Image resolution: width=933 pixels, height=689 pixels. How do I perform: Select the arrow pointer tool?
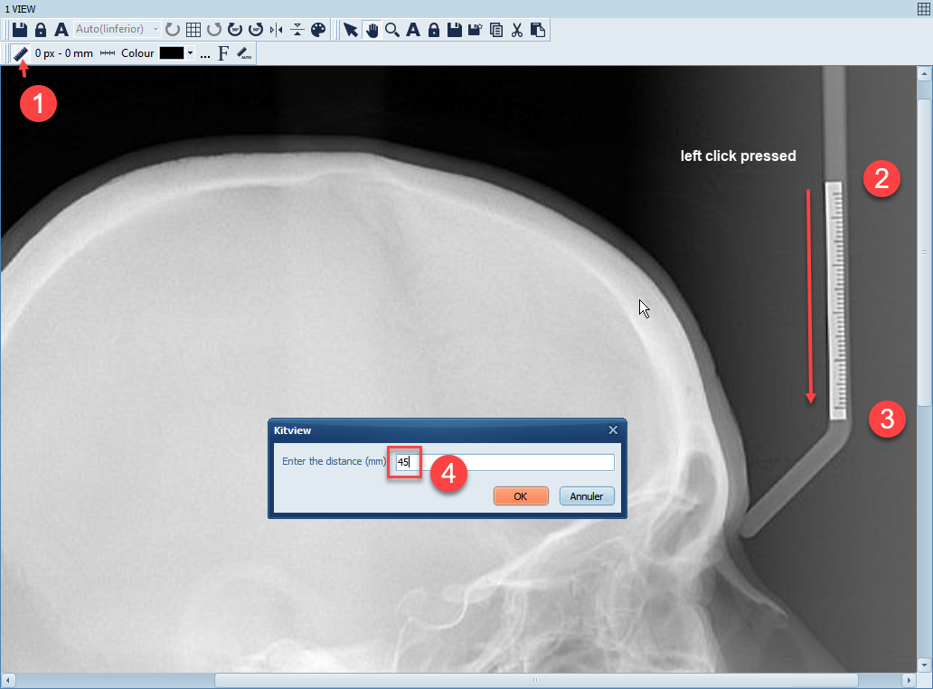tap(351, 30)
